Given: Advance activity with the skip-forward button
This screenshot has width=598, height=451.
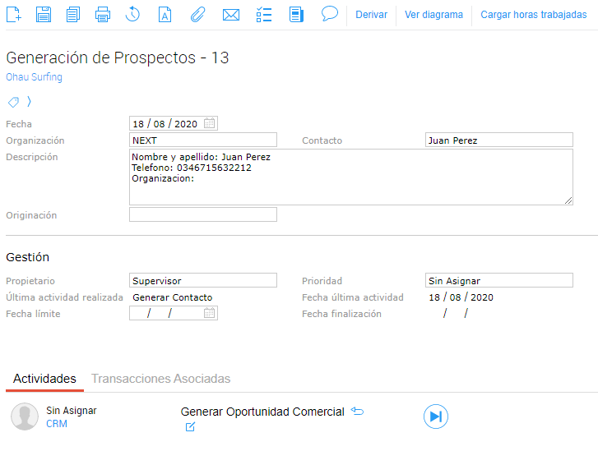Looking at the screenshot, I should click(436, 416).
